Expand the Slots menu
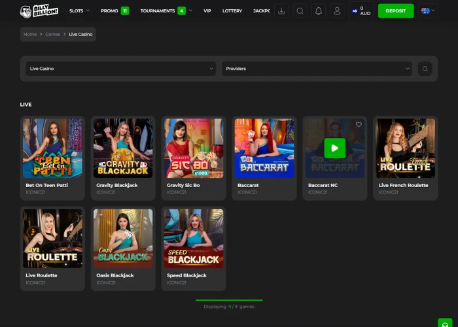 [79, 11]
